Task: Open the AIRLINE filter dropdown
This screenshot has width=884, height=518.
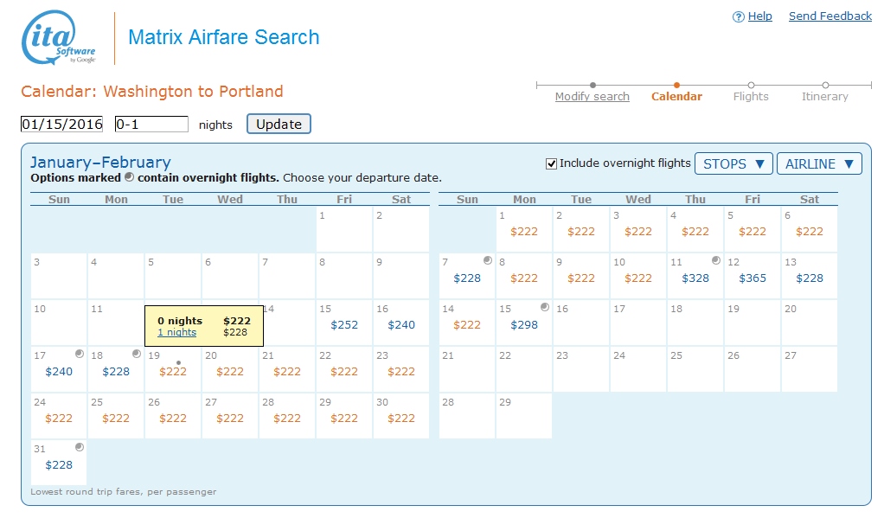Action: pyautogui.click(x=818, y=163)
